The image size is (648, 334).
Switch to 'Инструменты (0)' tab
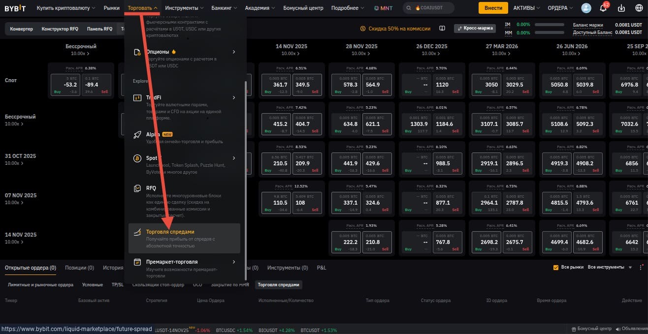tap(288, 268)
